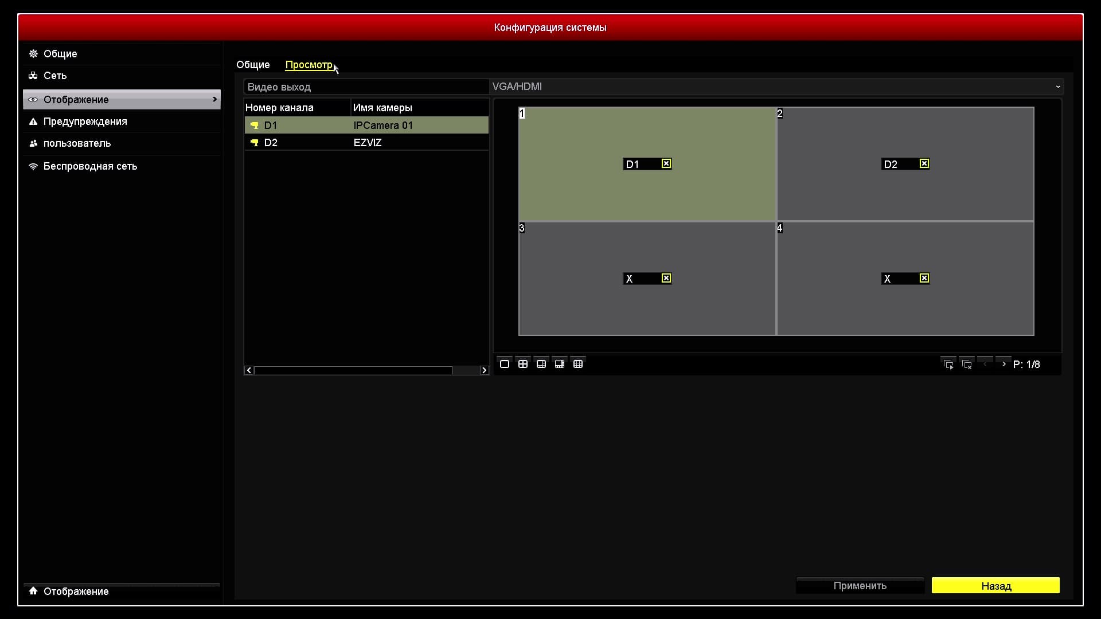Expand the Отображение sidebar menu arrow
This screenshot has width=1101, height=619.
tap(214, 99)
